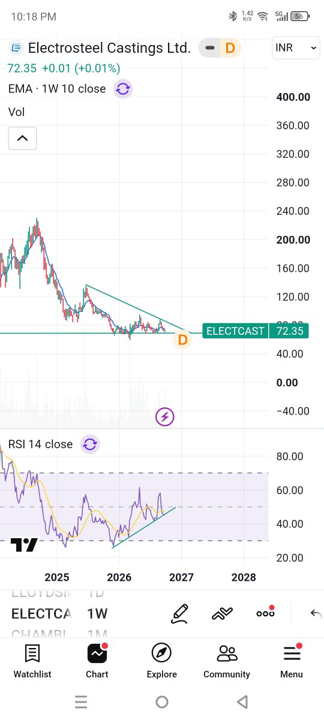The height and width of the screenshot is (720, 324).
Task: Open the Community tab
Action: point(227,661)
